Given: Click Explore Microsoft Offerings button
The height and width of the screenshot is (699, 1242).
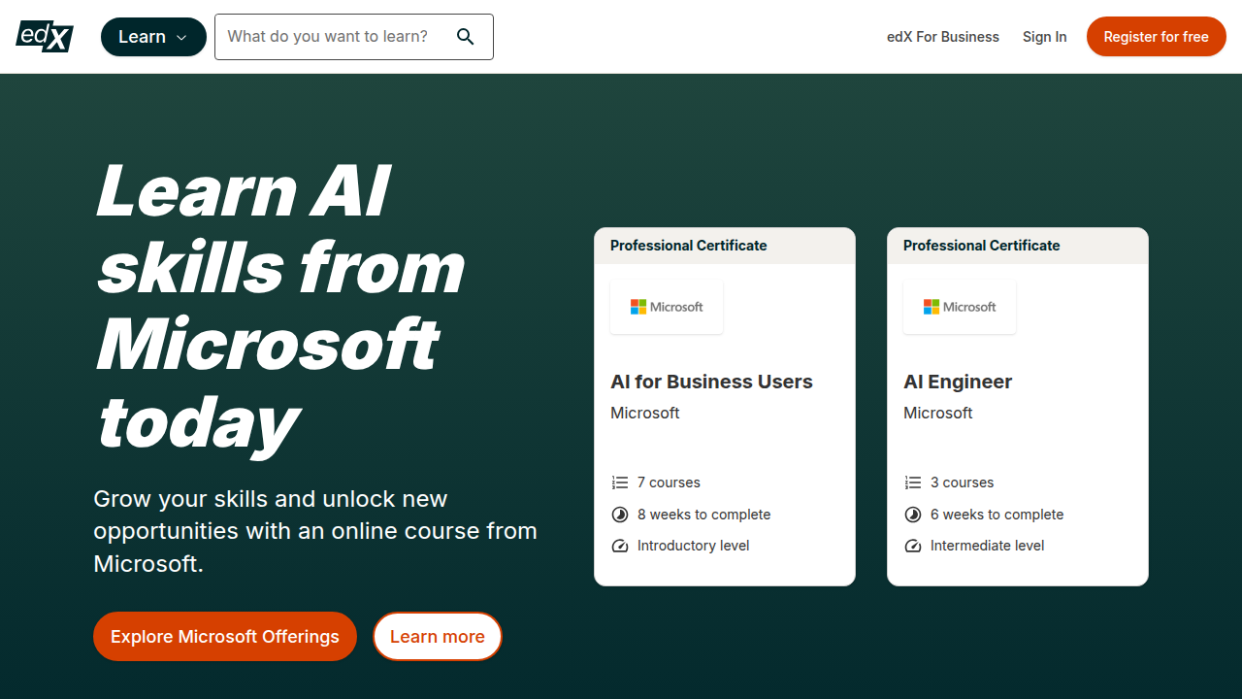Looking at the screenshot, I should pyautogui.click(x=225, y=637).
